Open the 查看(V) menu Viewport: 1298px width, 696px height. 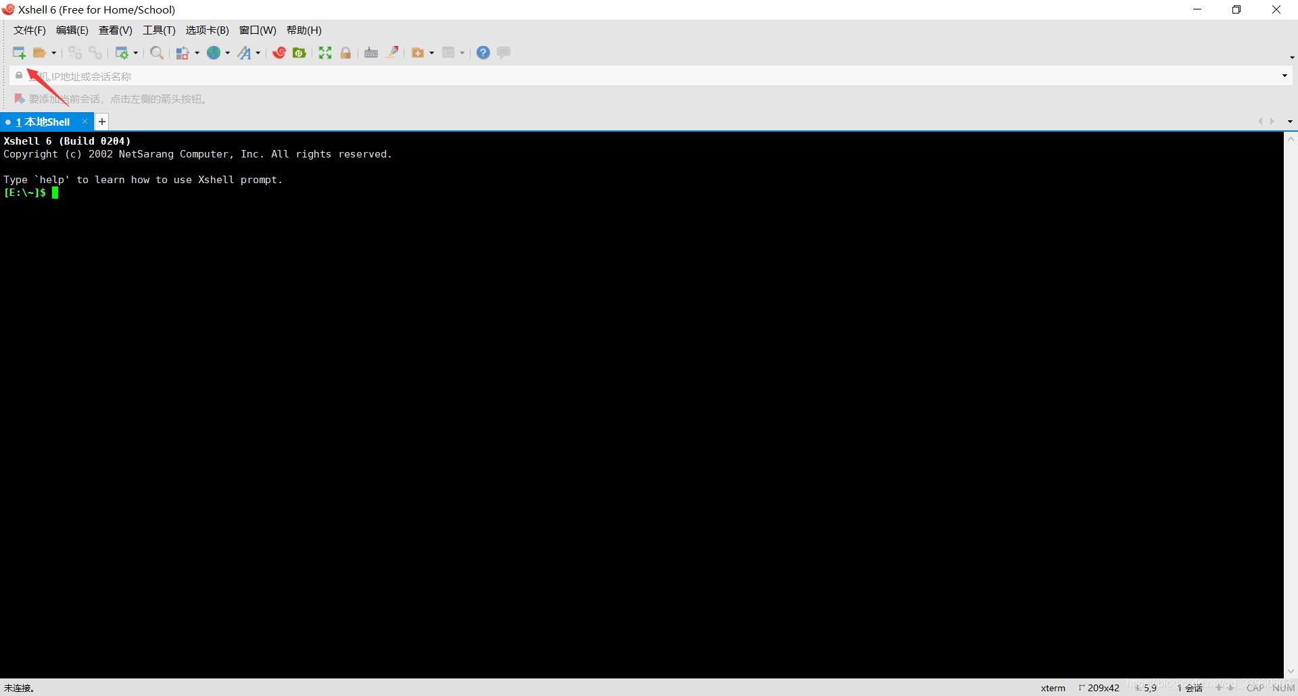pos(116,30)
